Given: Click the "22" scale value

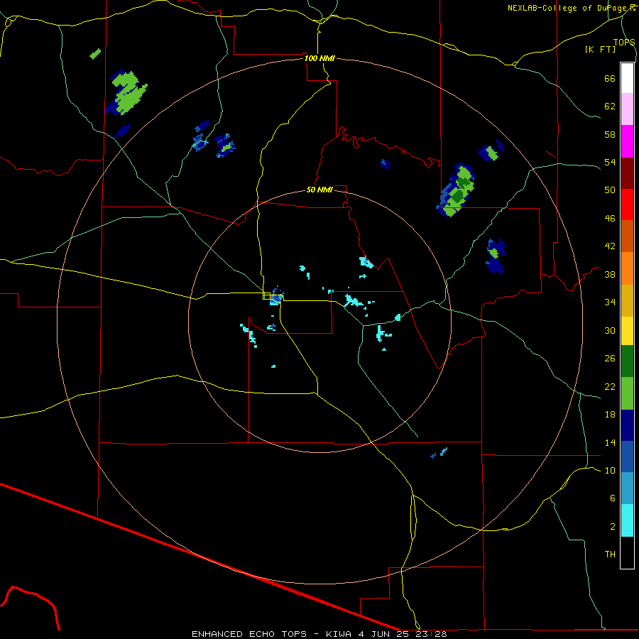Looking at the screenshot, I should pyautogui.click(x=610, y=386).
